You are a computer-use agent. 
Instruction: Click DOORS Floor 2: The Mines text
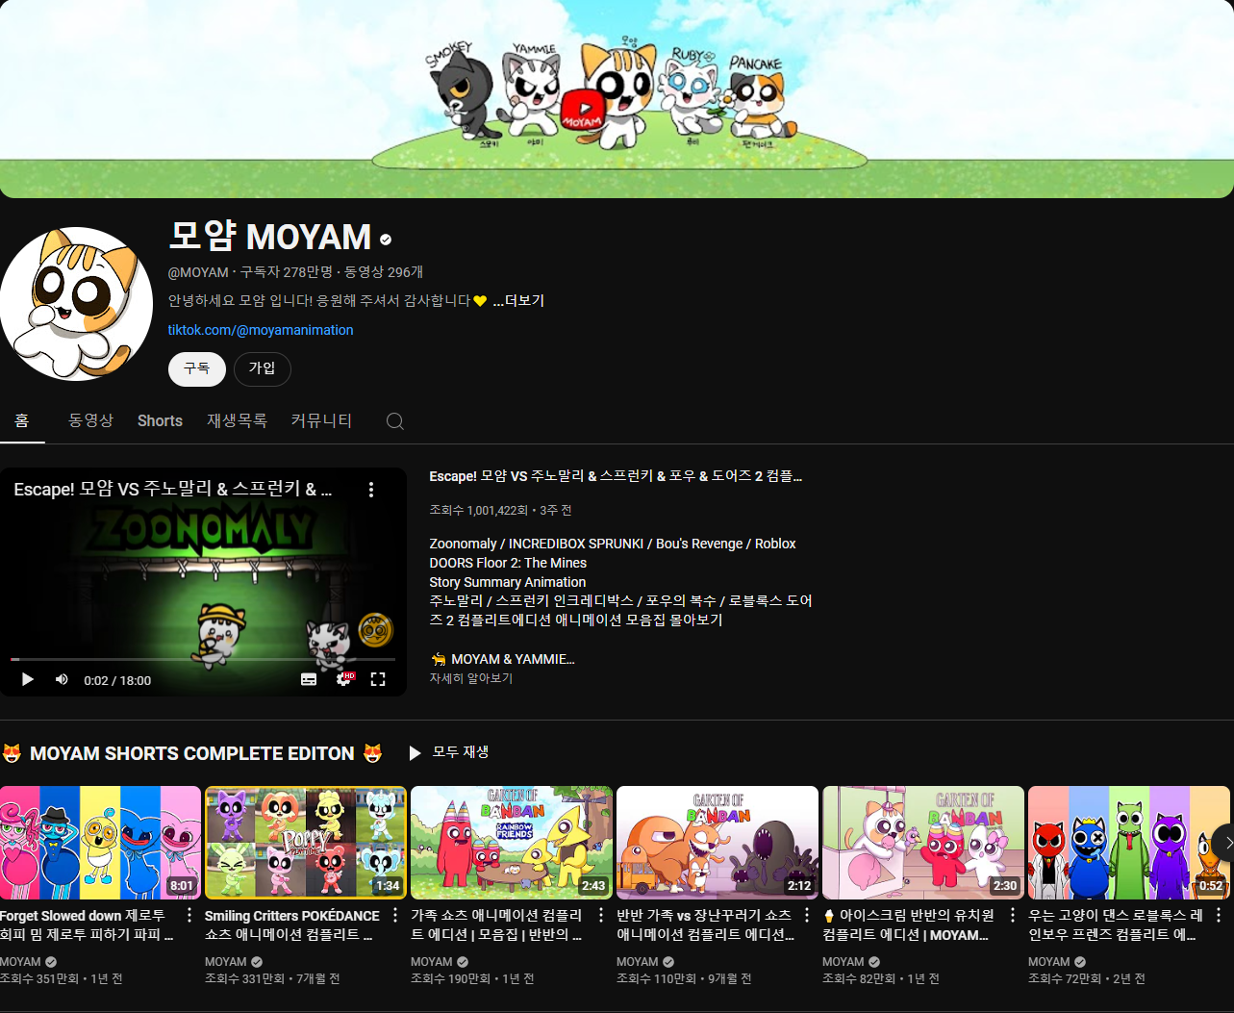coord(508,563)
